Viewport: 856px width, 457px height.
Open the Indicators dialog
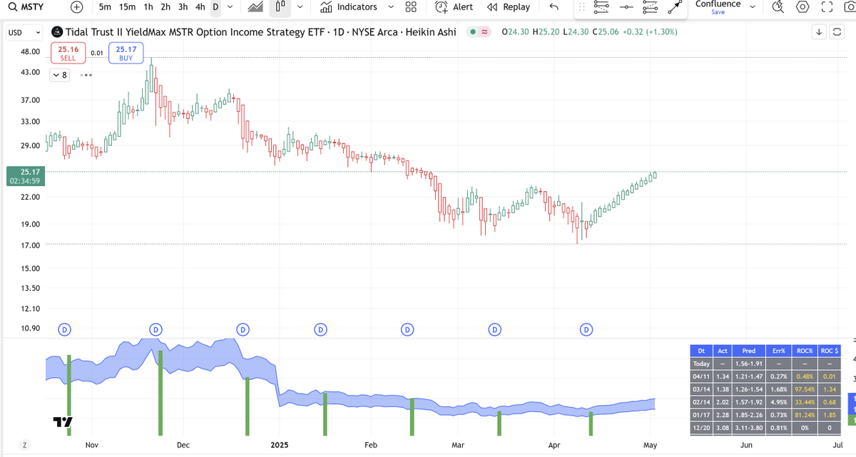[x=349, y=7]
